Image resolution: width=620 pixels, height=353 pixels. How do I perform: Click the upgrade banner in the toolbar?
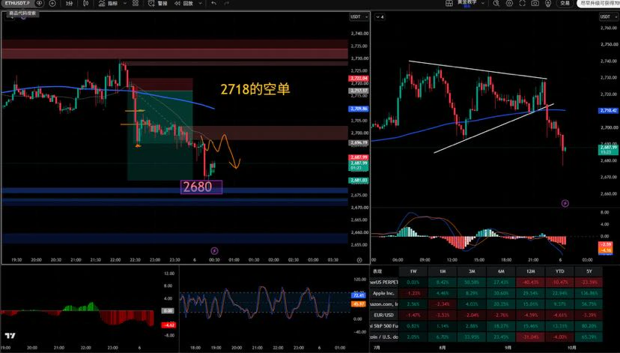598,3
